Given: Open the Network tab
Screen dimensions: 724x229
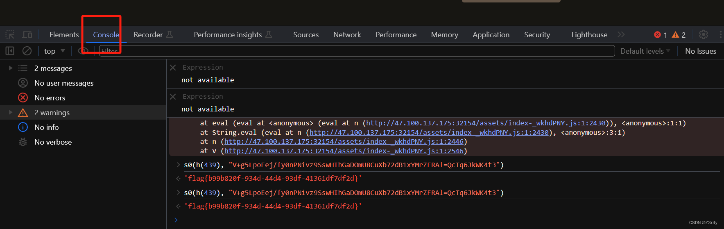Looking at the screenshot, I should [x=347, y=35].
